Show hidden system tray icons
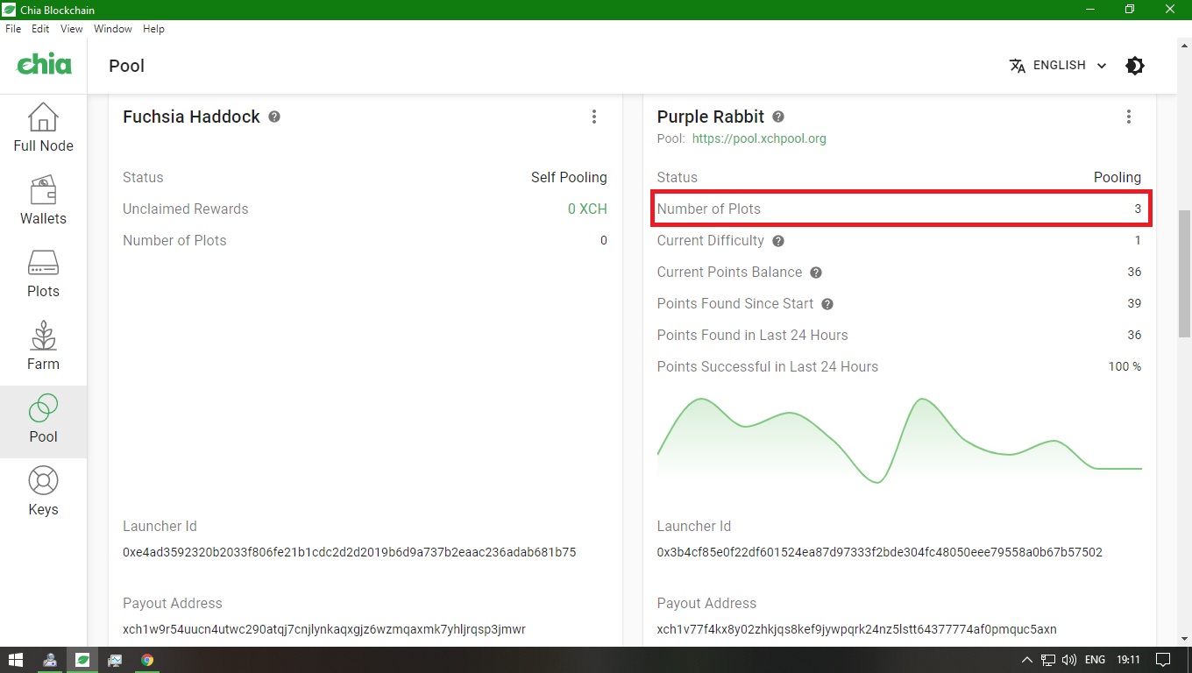1192x673 pixels. pos(1027,660)
